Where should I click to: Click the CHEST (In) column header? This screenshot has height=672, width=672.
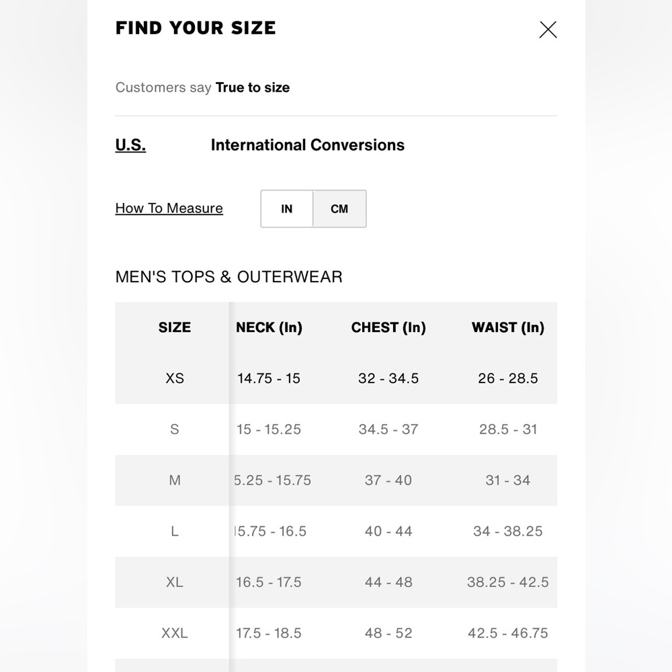(x=388, y=328)
